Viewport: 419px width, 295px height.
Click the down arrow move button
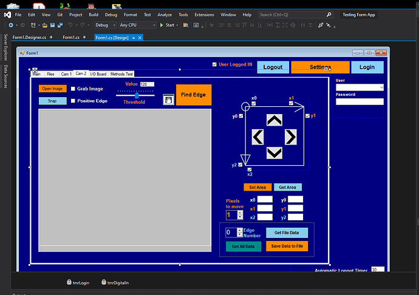[x=274, y=153]
